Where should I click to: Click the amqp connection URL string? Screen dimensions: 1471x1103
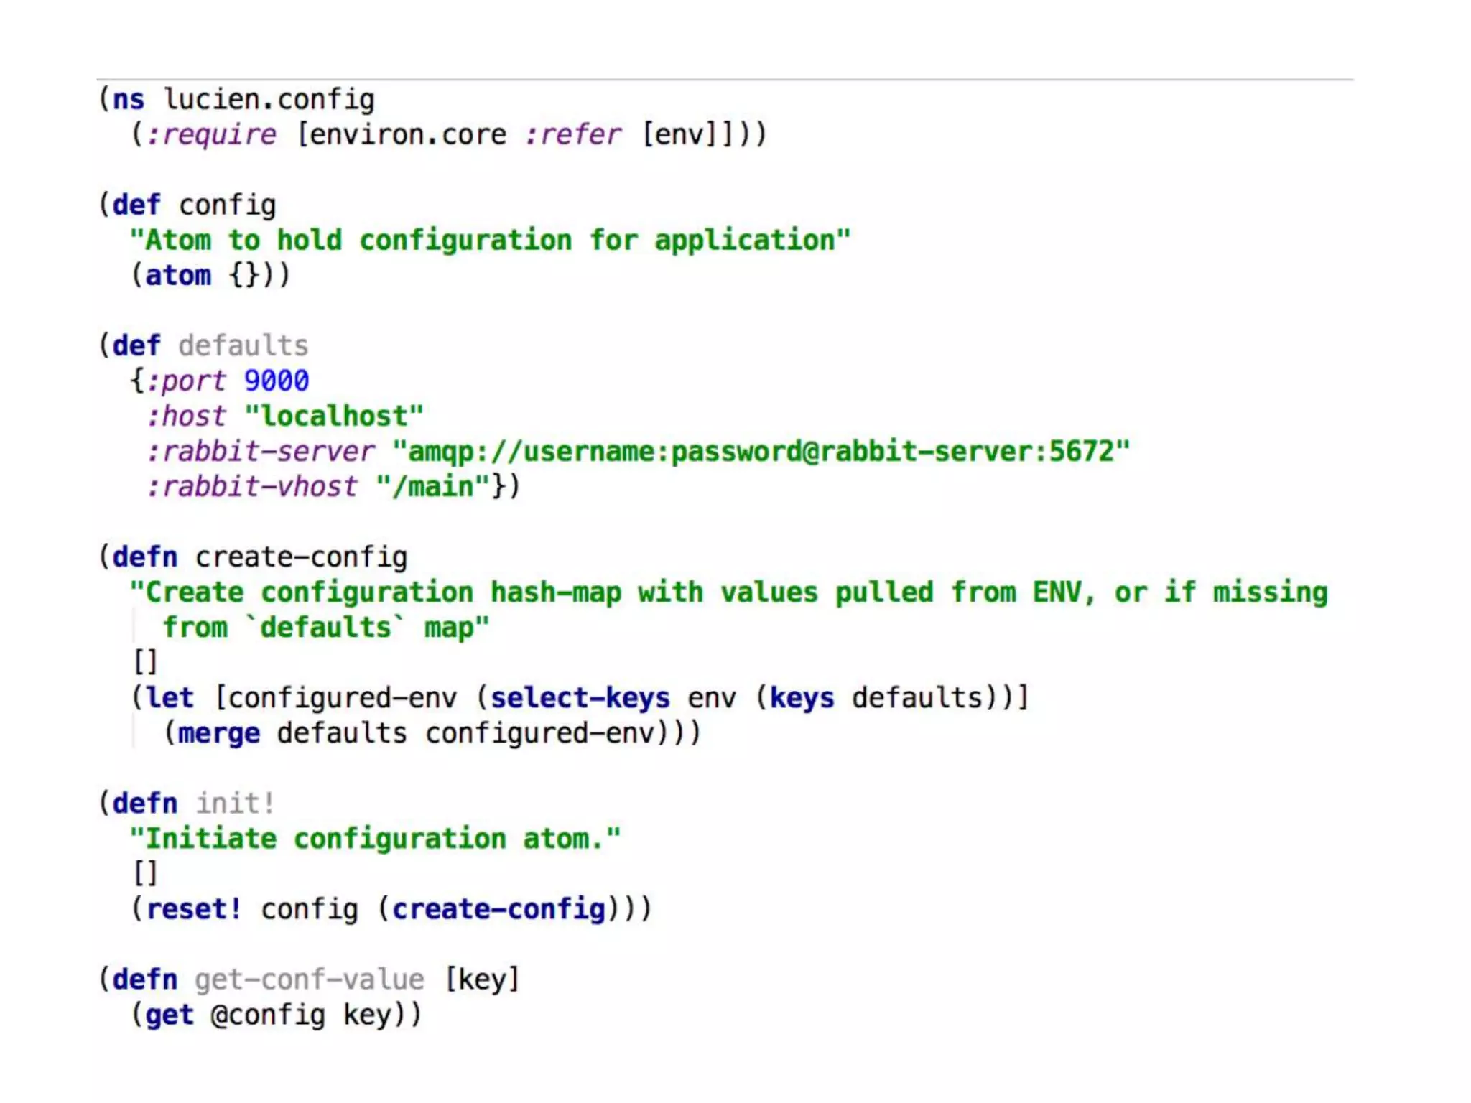coord(761,452)
